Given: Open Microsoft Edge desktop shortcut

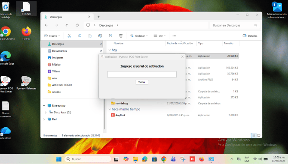Looking at the screenshot, I should [6, 58].
